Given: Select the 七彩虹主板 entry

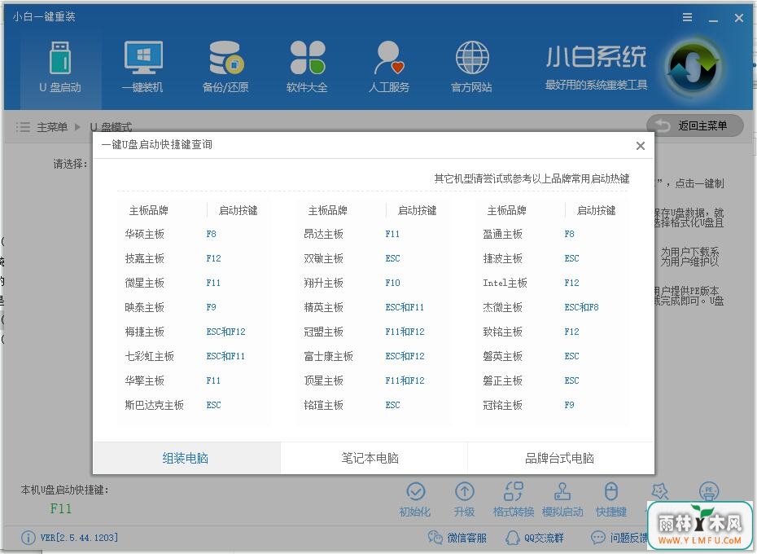Looking at the screenshot, I should click(149, 356).
